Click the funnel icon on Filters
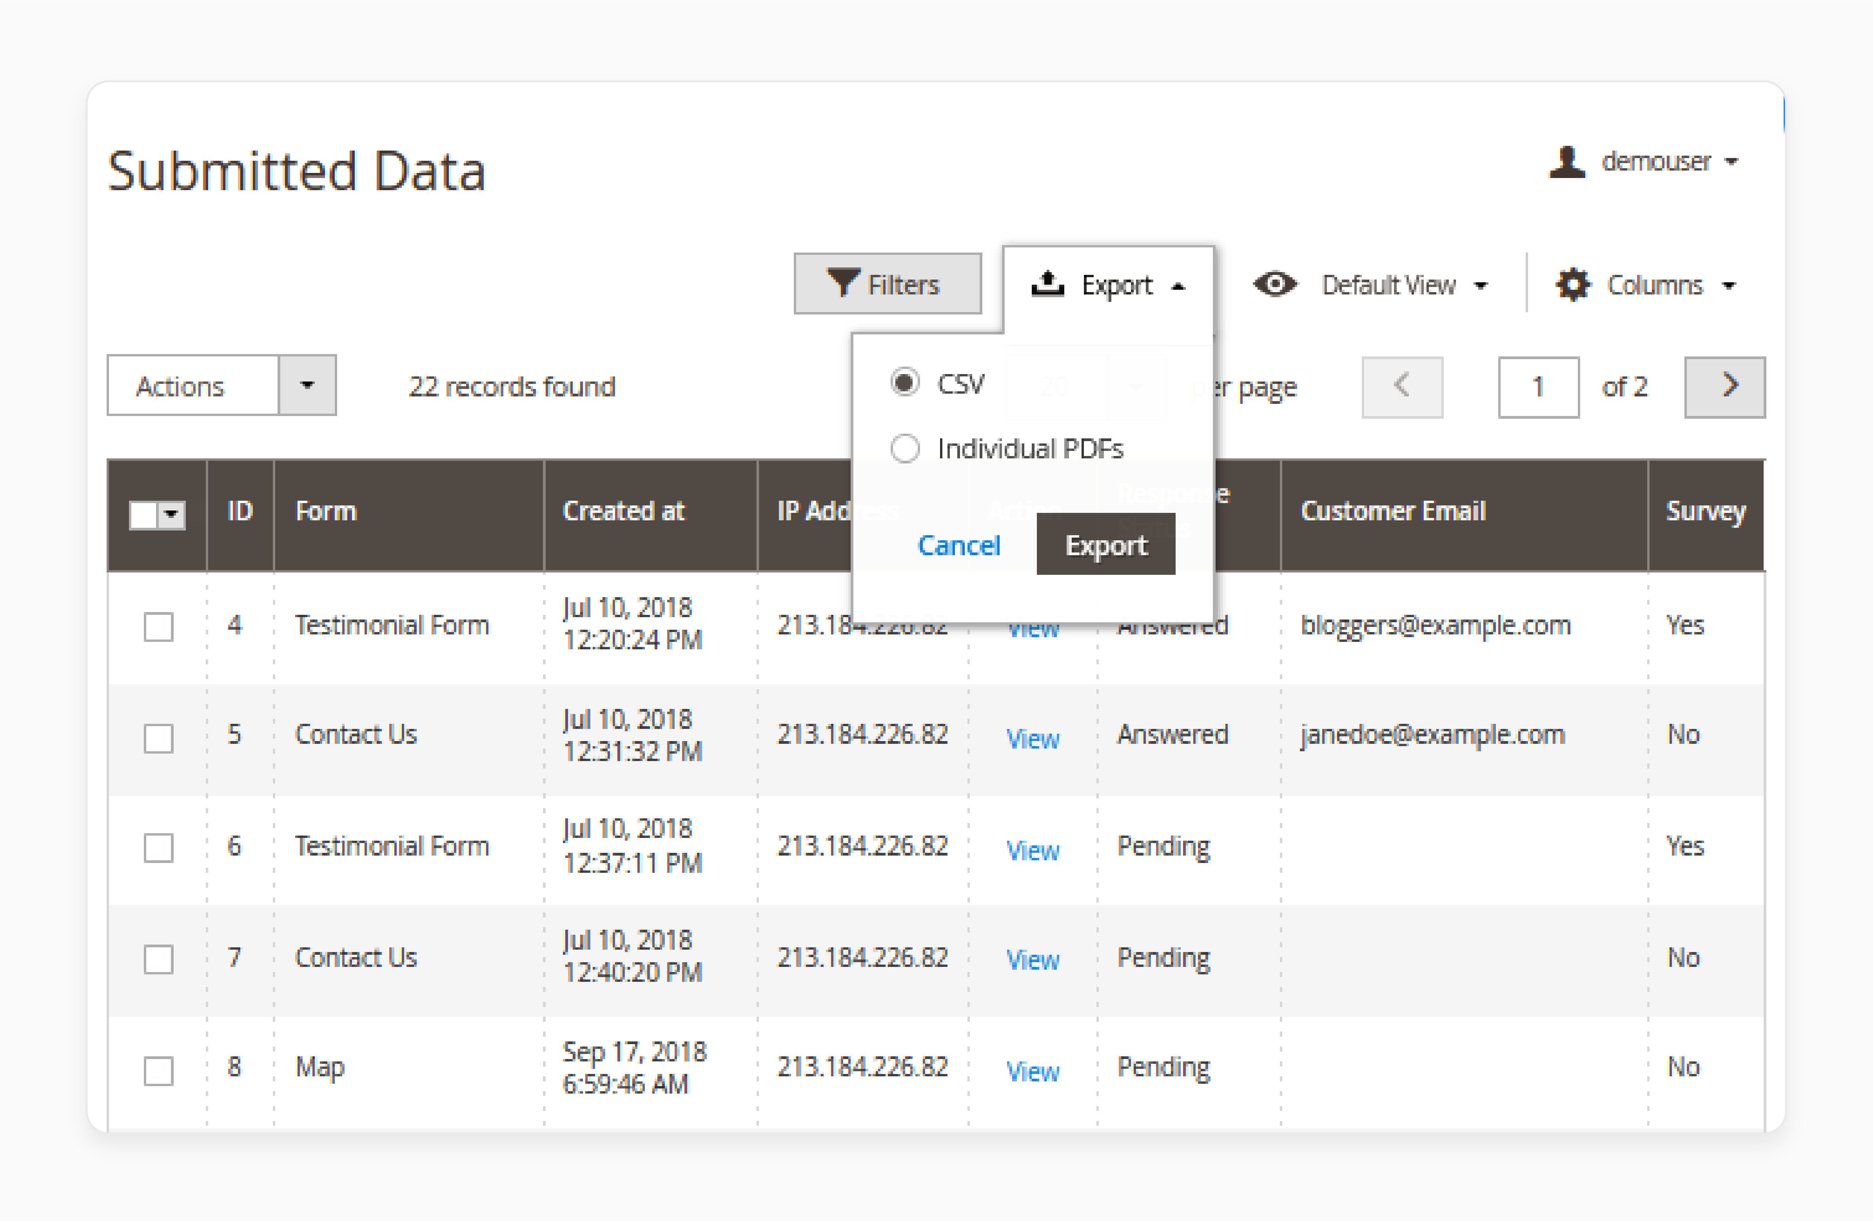 843,283
